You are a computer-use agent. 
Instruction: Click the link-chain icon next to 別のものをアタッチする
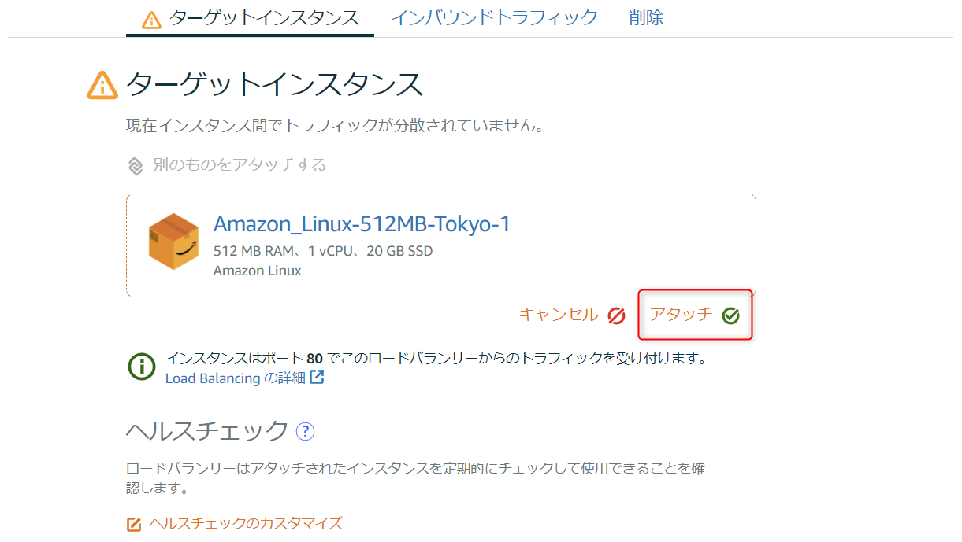136,166
